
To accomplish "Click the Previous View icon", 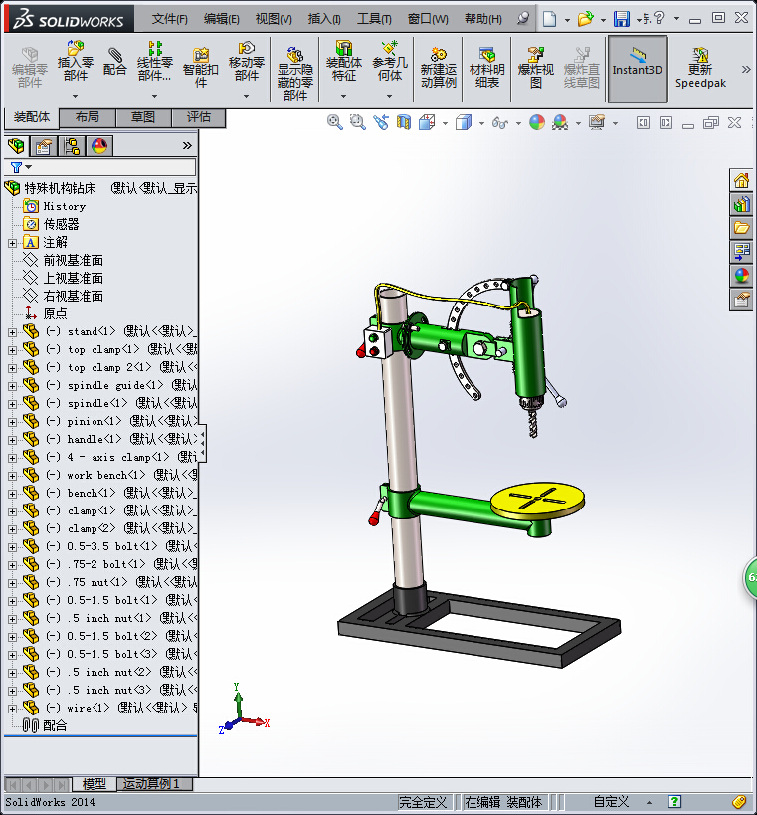I will tap(381, 122).
